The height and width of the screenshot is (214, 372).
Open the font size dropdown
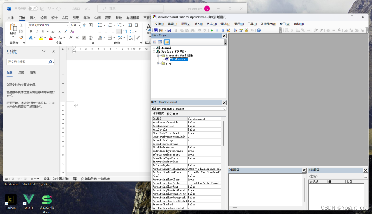(x=79, y=25)
